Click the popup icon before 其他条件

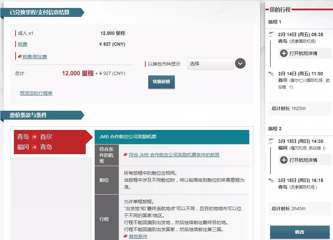125,236
